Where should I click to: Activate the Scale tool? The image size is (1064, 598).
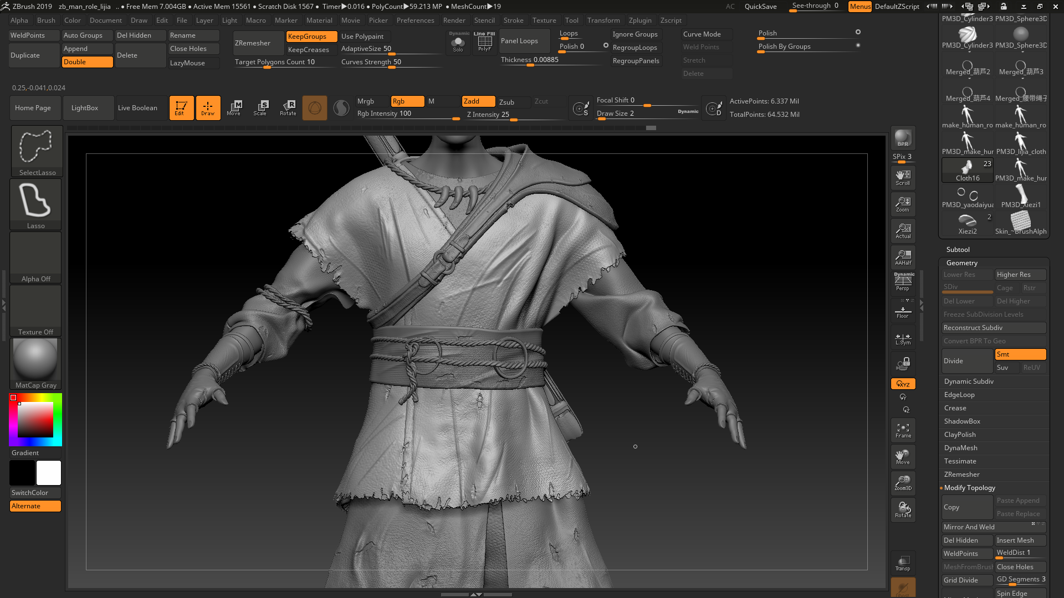pos(261,108)
